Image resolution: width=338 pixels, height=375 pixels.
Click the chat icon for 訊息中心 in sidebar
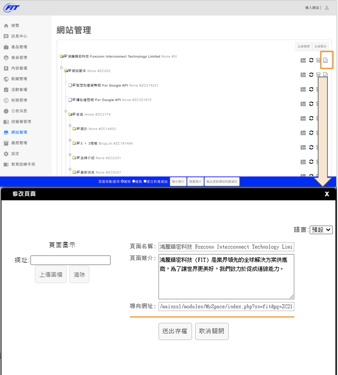click(6, 36)
